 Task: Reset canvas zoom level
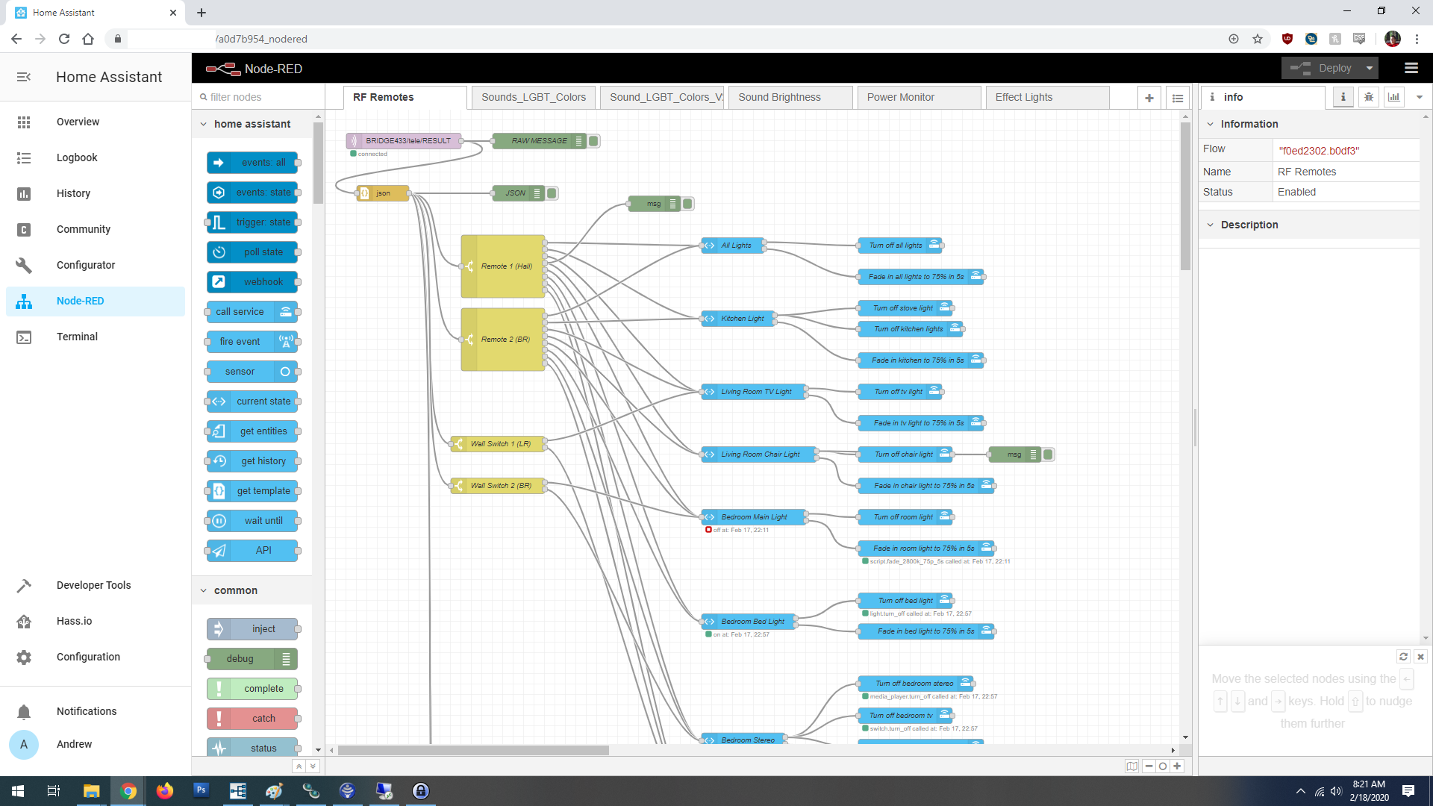click(1163, 766)
